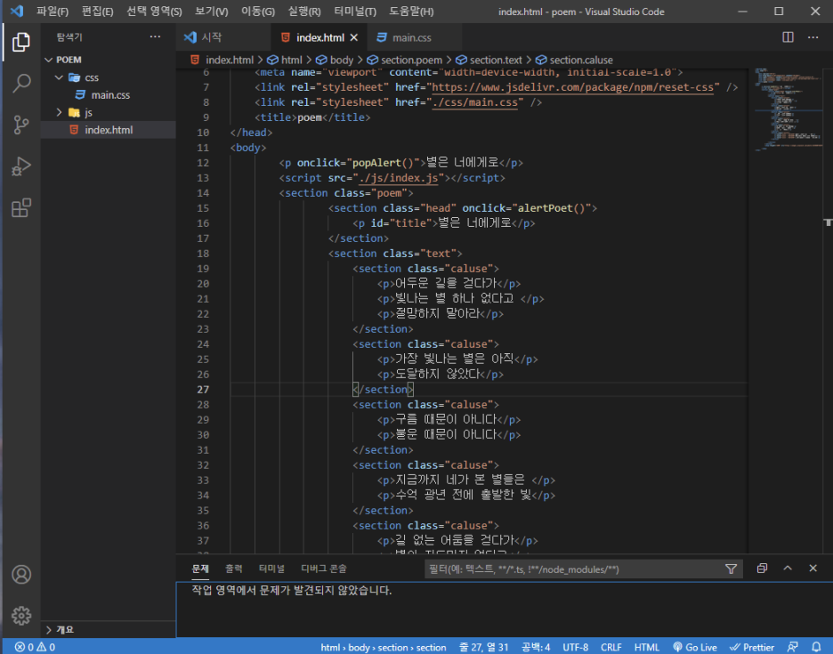Click errors and warnings counter in status bar
833x654 pixels.
(35, 647)
